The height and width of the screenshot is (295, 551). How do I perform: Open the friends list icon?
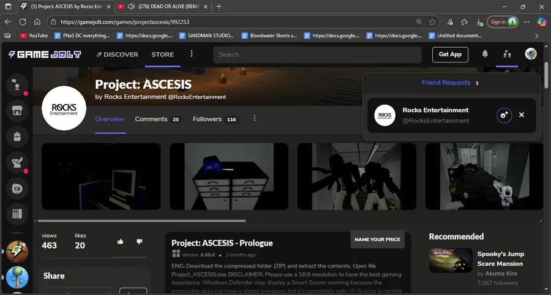pyautogui.click(x=507, y=54)
